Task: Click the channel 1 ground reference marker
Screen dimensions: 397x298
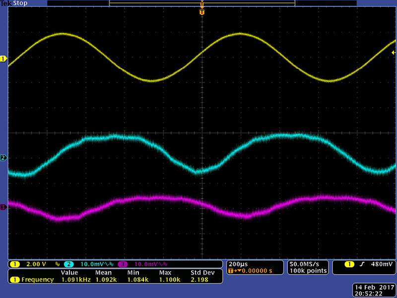Action: click(4, 59)
